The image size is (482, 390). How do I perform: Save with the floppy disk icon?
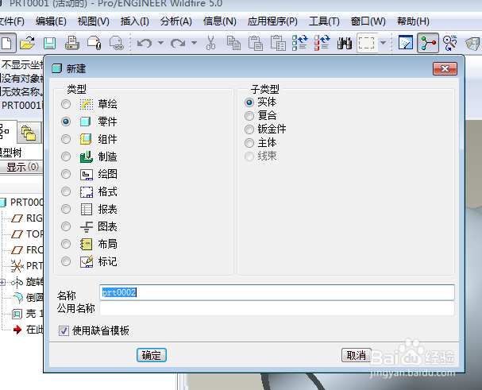tap(49, 43)
